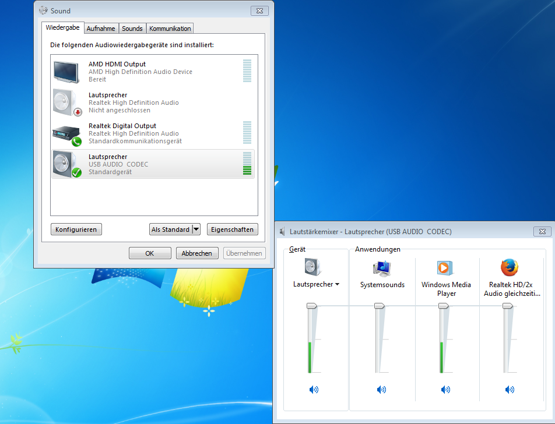Viewport: 555px width, 424px height.
Task: Switch to the Wiedergabe tab
Action: [62, 27]
